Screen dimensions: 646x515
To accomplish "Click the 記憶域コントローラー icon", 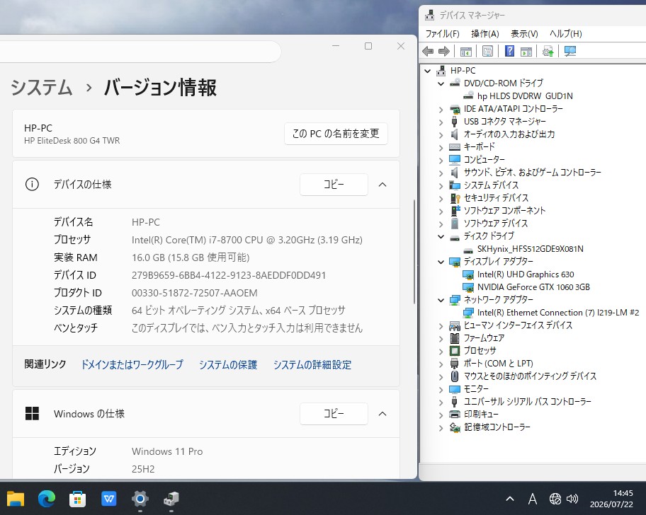I will (x=455, y=427).
